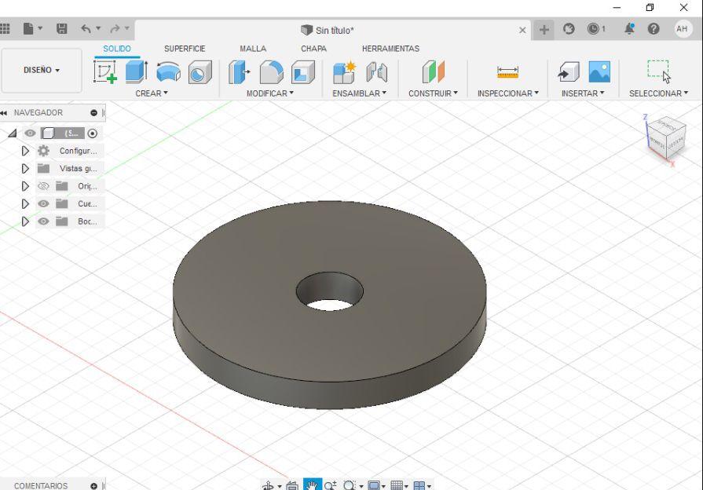
Task: Select the Zoom tool with plus-minus magnifier
Action: click(331, 485)
